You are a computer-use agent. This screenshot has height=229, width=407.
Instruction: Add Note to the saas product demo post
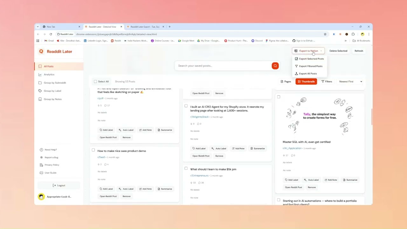[x=145, y=189]
